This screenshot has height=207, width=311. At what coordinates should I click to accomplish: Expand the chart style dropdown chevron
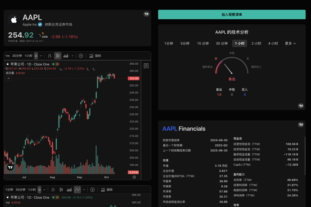[x=72, y=56]
